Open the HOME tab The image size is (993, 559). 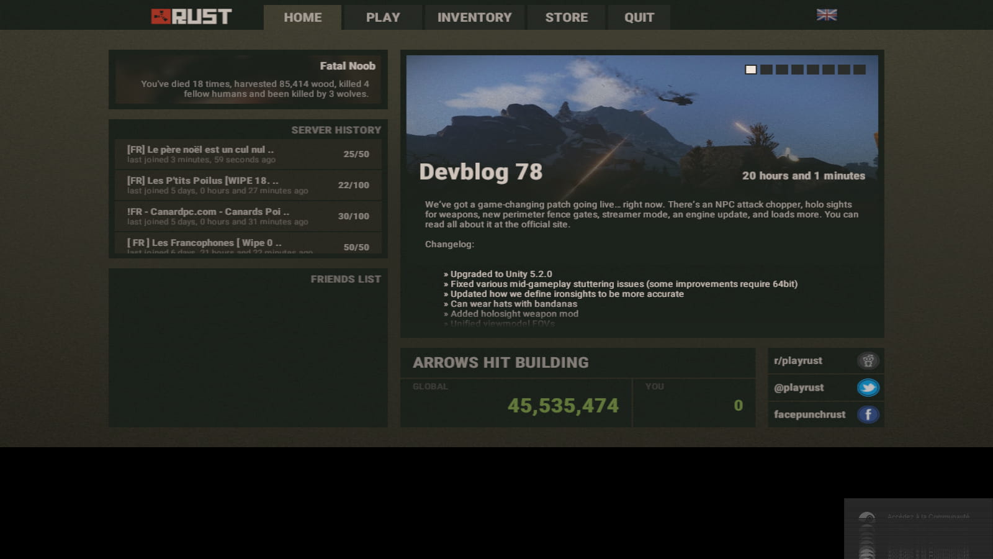(x=302, y=17)
